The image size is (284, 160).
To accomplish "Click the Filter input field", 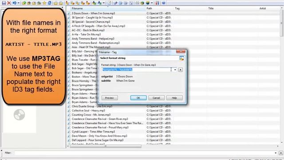I will (144, 153).
